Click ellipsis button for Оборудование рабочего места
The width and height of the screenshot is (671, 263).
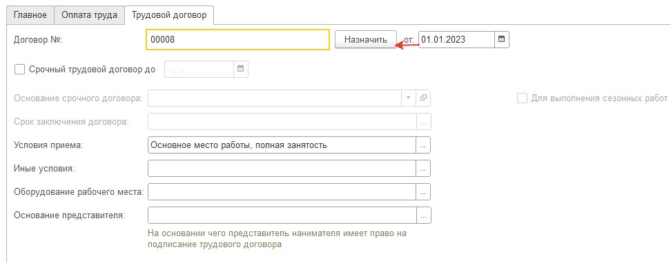coord(423,191)
